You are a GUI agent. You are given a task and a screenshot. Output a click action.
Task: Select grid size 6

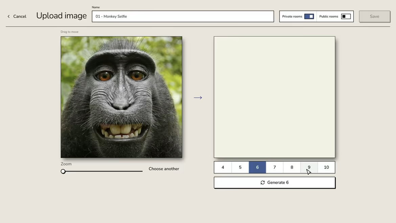257,167
